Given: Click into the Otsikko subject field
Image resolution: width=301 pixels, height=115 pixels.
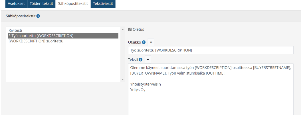Looking at the screenshot, I should coord(211,50).
